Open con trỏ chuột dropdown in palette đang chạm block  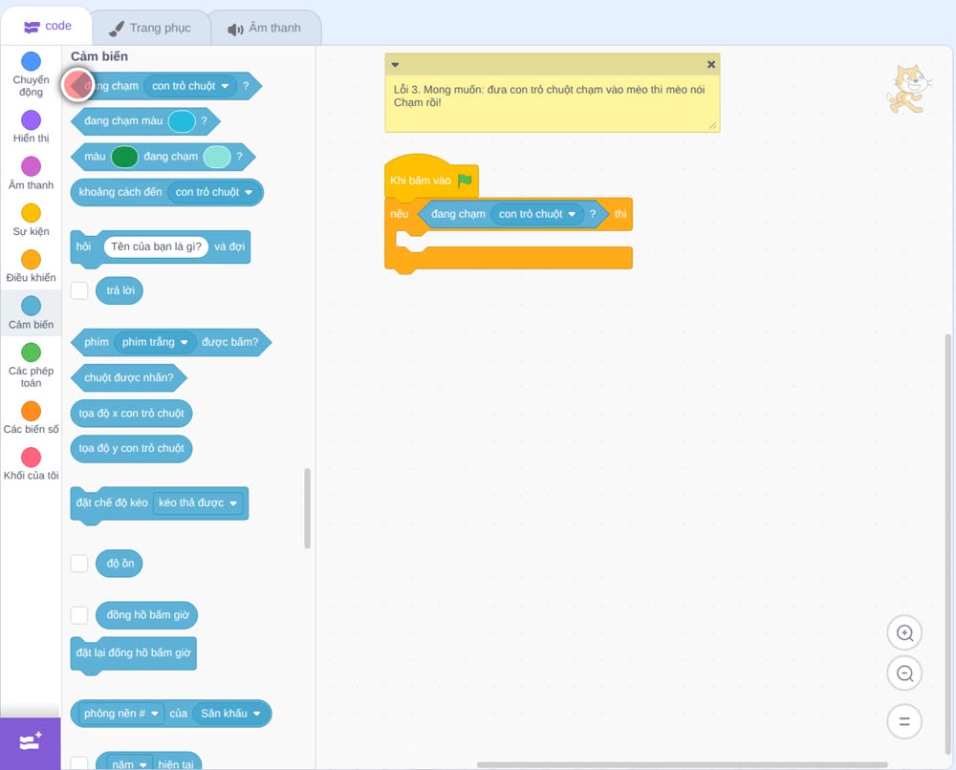pyautogui.click(x=190, y=86)
